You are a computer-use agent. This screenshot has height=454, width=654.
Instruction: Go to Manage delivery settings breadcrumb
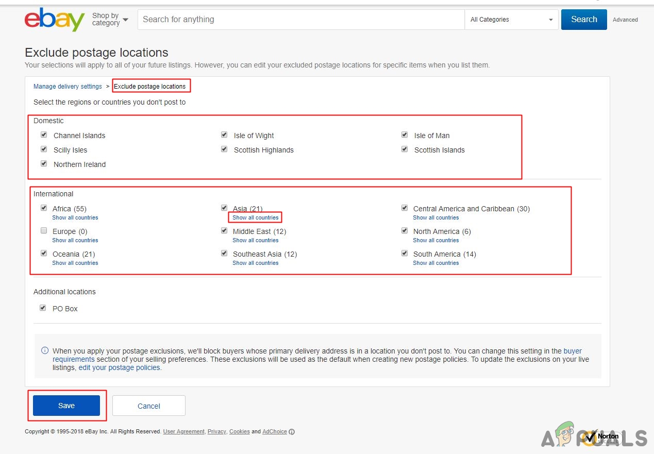[x=68, y=87]
